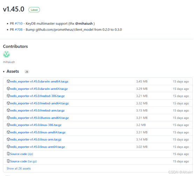The image size is (194, 176).
Task: Click the mihaiush contributor name
Action: (9, 62)
